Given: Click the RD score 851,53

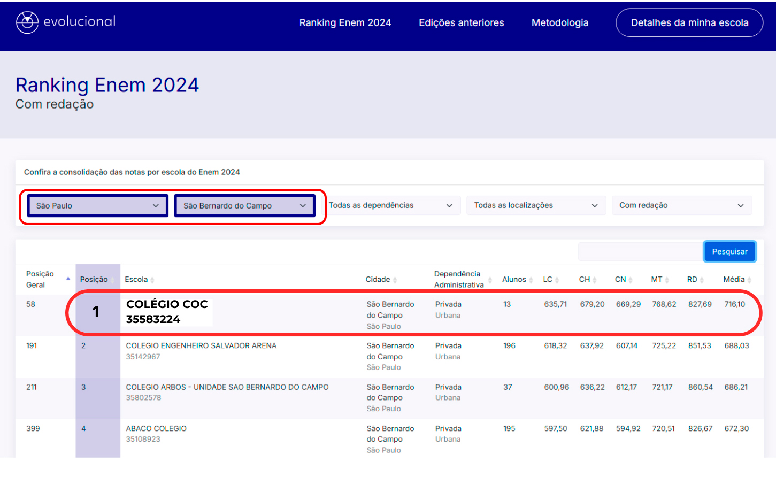Looking at the screenshot, I should [700, 346].
